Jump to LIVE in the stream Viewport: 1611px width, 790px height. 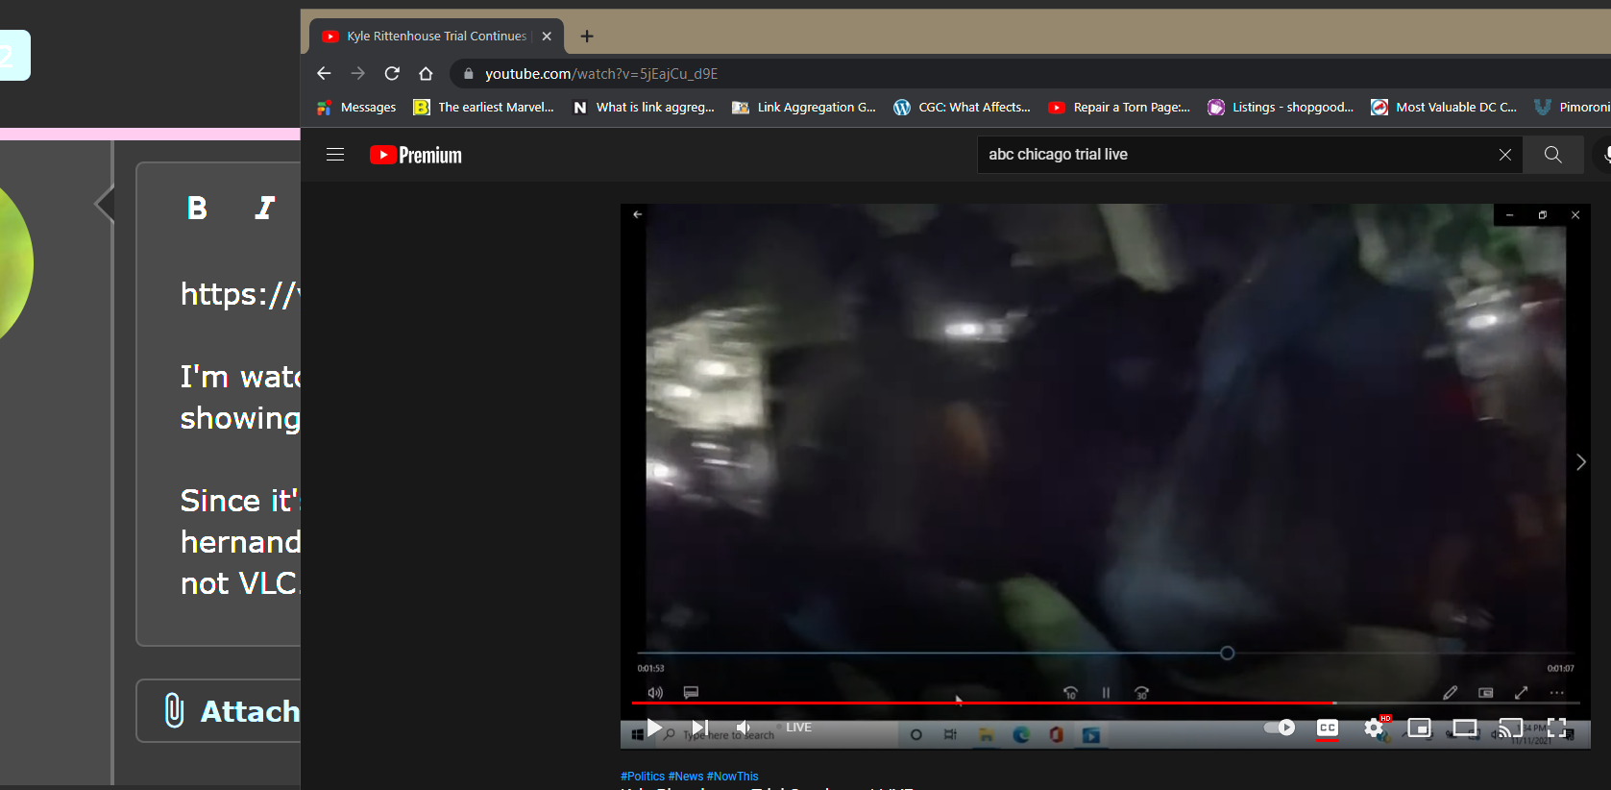pyautogui.click(x=798, y=728)
